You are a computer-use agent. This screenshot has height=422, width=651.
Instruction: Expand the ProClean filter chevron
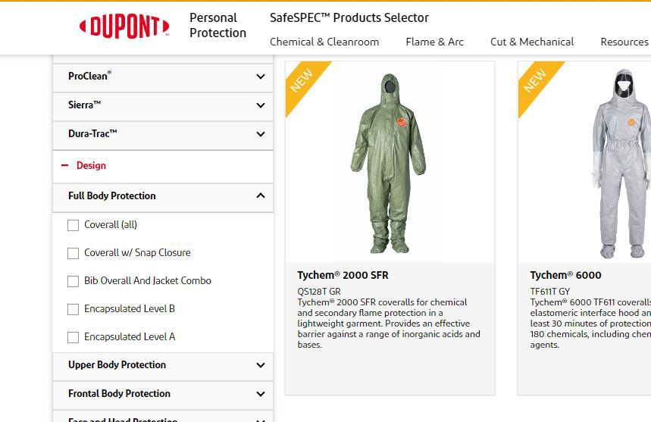tap(261, 77)
